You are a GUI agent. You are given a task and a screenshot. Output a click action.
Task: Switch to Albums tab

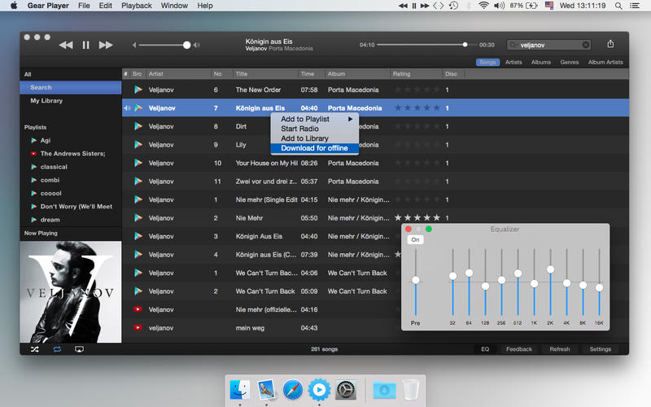[x=541, y=63]
